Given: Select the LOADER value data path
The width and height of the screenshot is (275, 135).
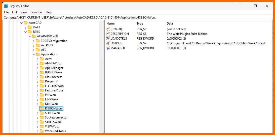Looking at the screenshot, I should [x=216, y=43].
